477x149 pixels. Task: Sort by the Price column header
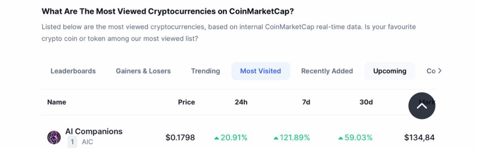187,102
